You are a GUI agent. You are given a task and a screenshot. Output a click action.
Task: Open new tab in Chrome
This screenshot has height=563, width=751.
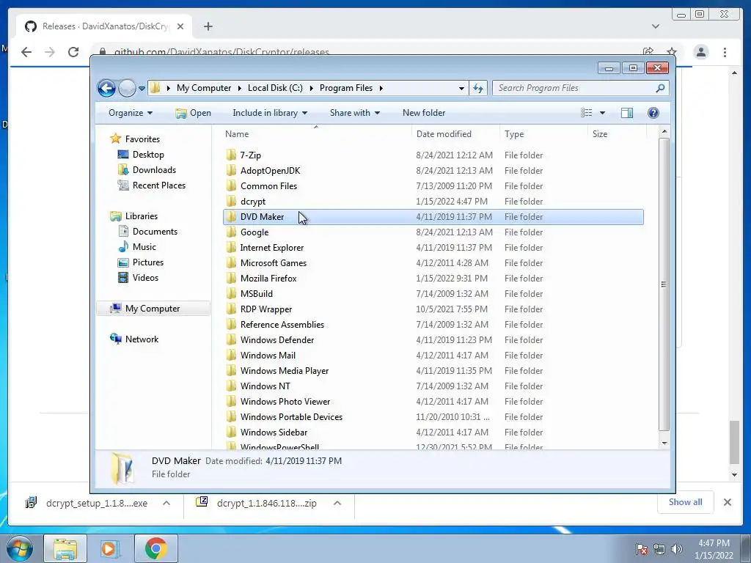208,26
